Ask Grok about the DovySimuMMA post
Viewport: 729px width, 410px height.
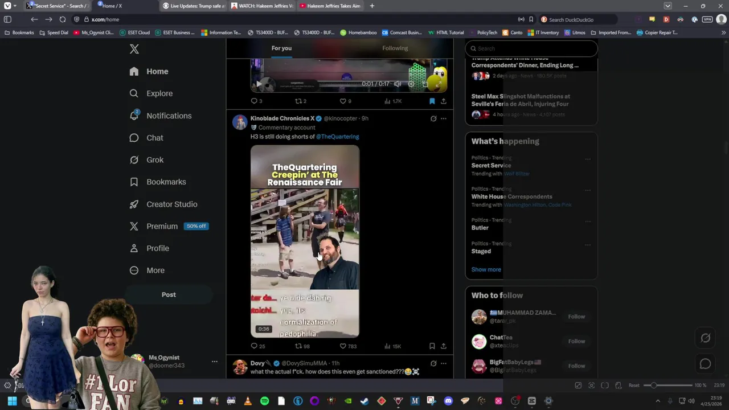[433, 363]
